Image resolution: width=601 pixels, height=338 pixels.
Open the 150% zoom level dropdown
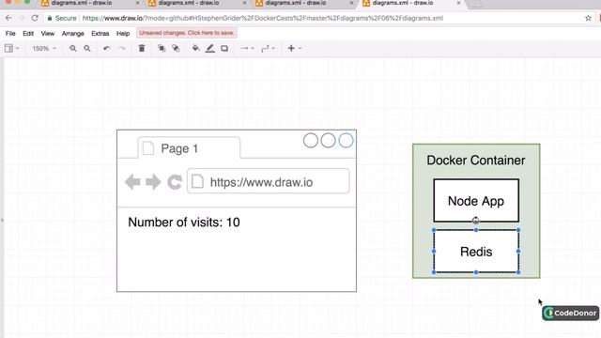[x=44, y=48]
